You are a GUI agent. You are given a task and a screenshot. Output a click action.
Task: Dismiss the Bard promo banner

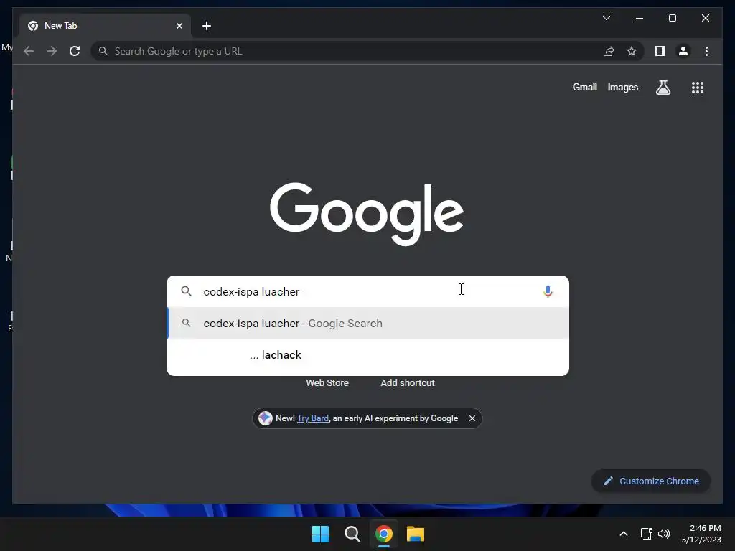click(x=472, y=418)
